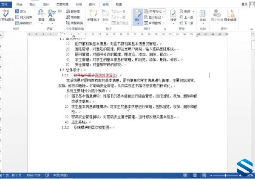The image size is (255, 179).
Task: Expand the 拒绝 dropdown arrow
Action: coord(193,11)
